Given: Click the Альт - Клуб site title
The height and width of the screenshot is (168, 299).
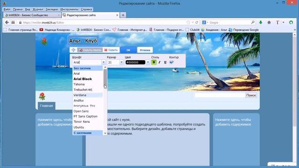Looking at the screenshot, I should click(83, 41).
